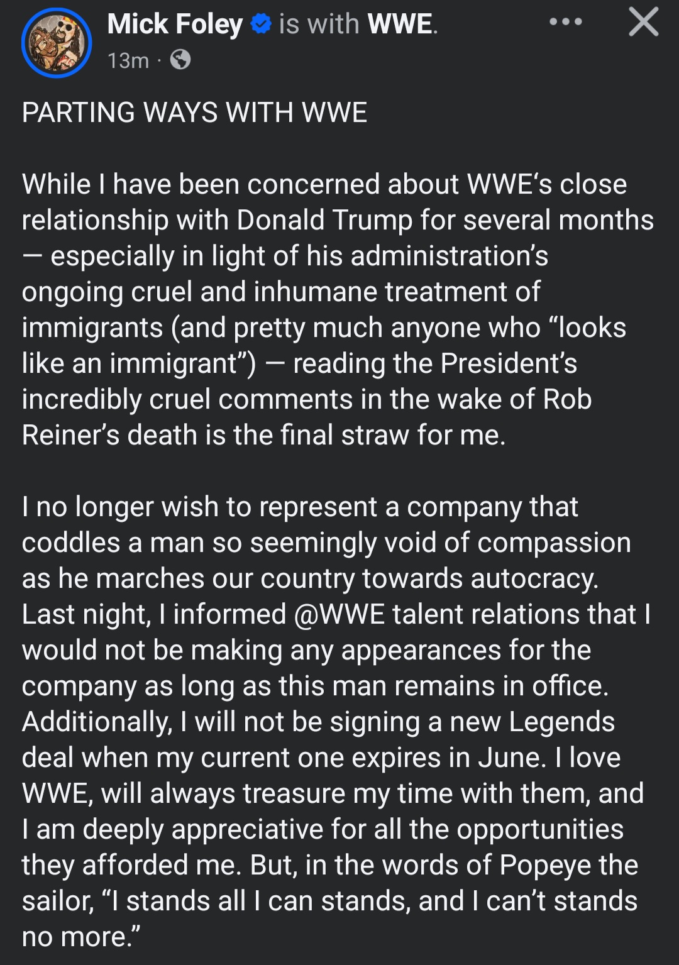Image resolution: width=679 pixels, height=965 pixels.
Task: Click the phrase "expires in June"
Action: [x=449, y=758]
